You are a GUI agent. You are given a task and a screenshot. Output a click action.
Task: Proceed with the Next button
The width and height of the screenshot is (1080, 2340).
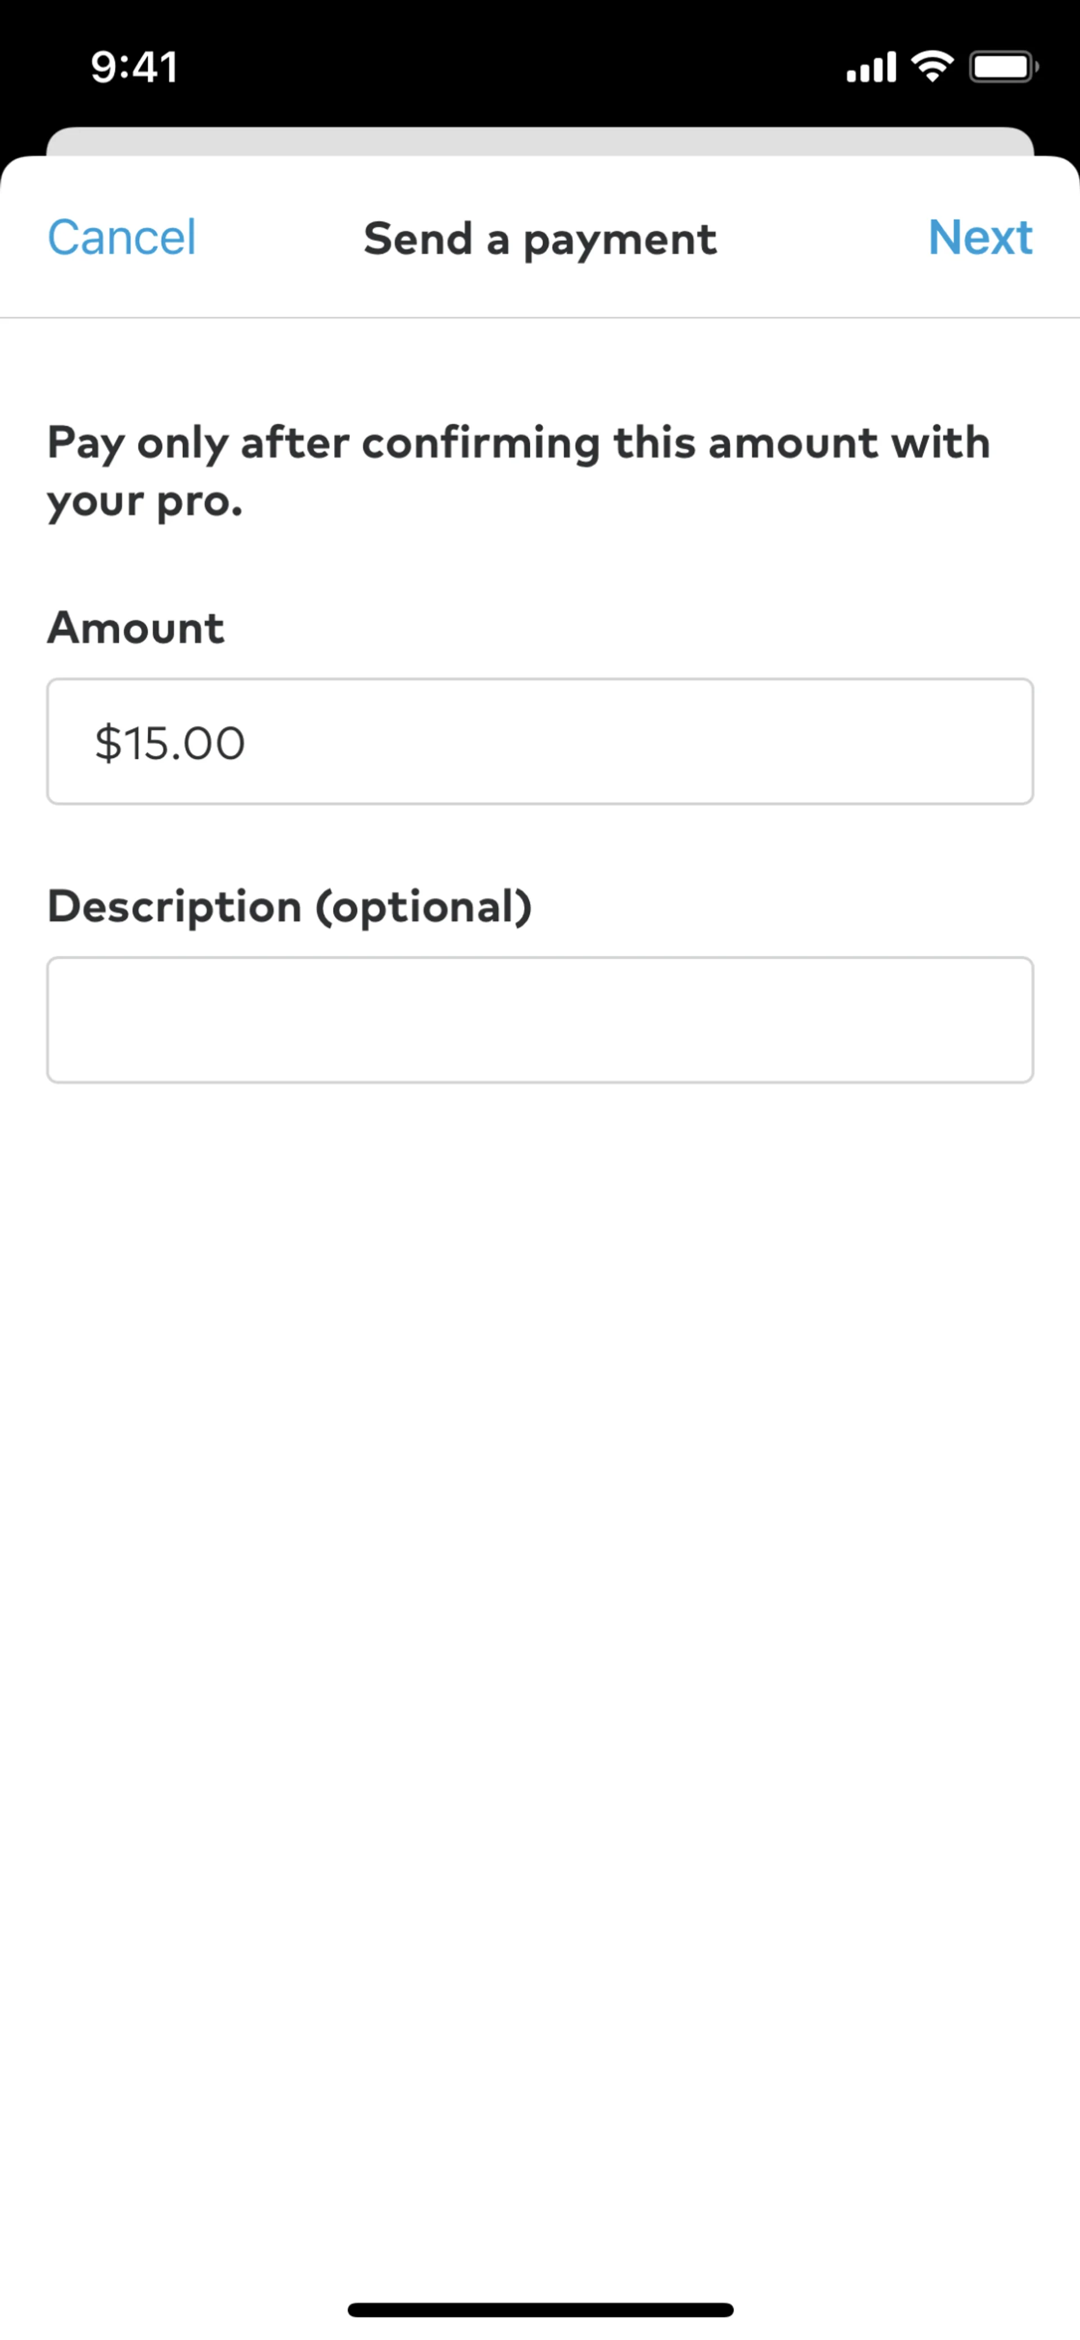979,238
